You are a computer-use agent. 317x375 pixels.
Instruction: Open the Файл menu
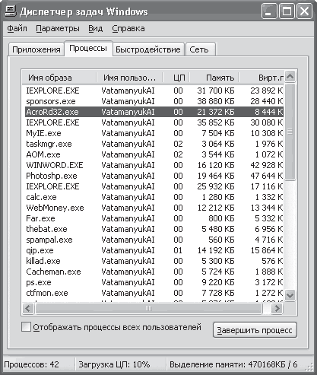(x=17, y=28)
